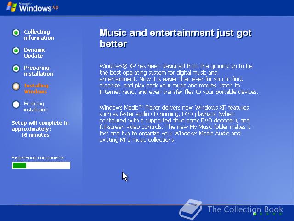
Task: Select the Dynamic Update step indicator
Action: (16, 51)
